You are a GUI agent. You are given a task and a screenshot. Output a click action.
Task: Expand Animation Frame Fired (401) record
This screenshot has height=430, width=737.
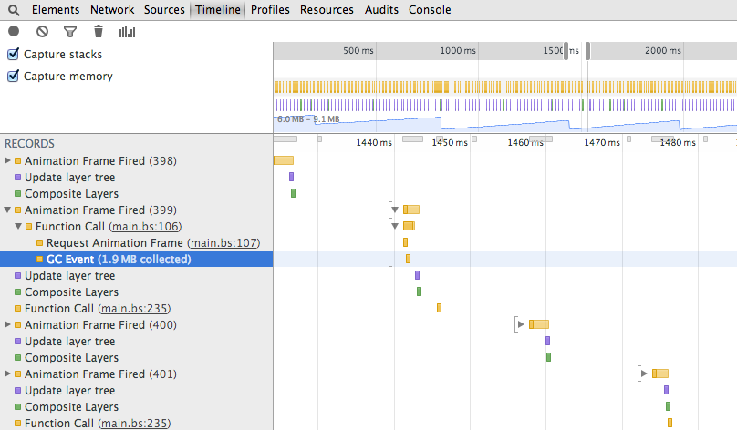tap(8, 374)
